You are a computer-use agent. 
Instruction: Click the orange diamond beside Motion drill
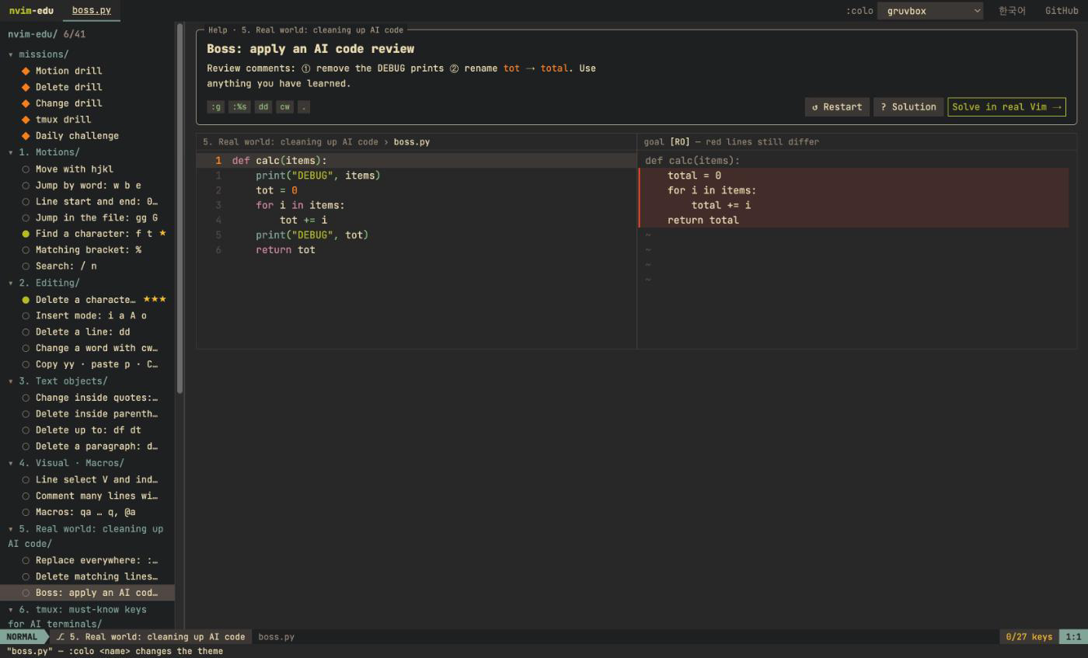26,71
